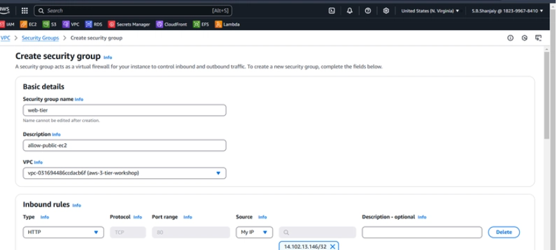Launch CloudShell from the top bar
The width and height of the screenshot is (557, 250).
pyautogui.click(x=331, y=11)
